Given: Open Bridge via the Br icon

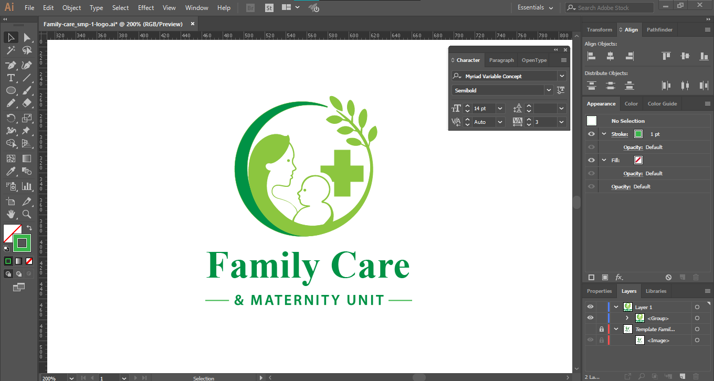Looking at the screenshot, I should point(250,8).
